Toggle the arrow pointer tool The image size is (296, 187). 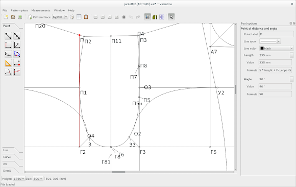(x=171, y=17)
